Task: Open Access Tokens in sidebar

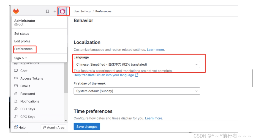Action: click(x=32, y=78)
